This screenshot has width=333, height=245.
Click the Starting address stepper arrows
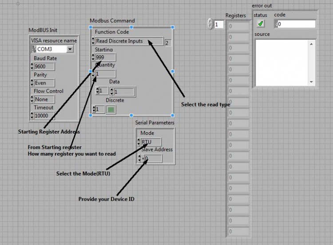(x=93, y=57)
